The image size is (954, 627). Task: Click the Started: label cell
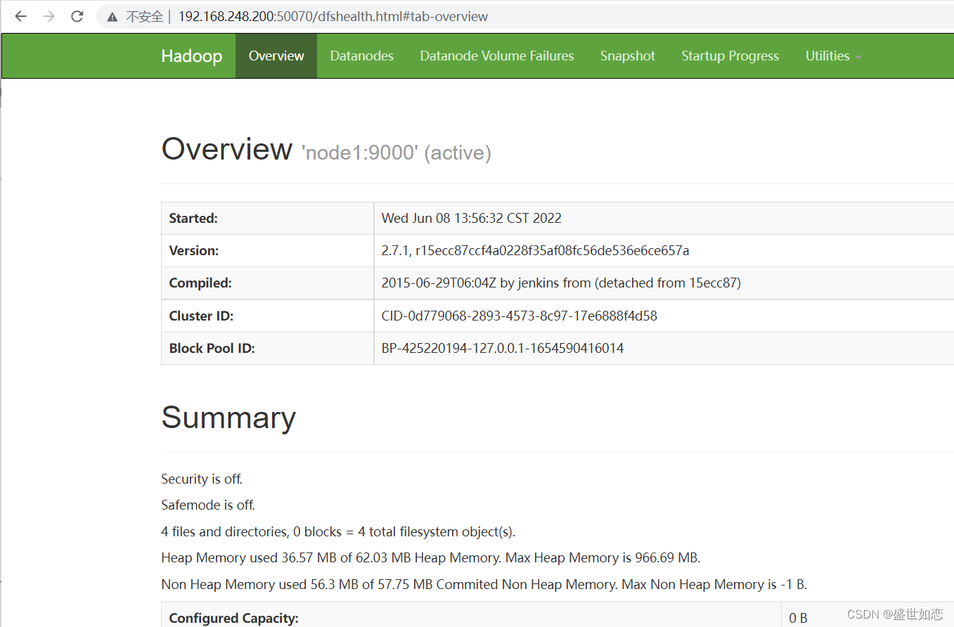click(x=267, y=219)
